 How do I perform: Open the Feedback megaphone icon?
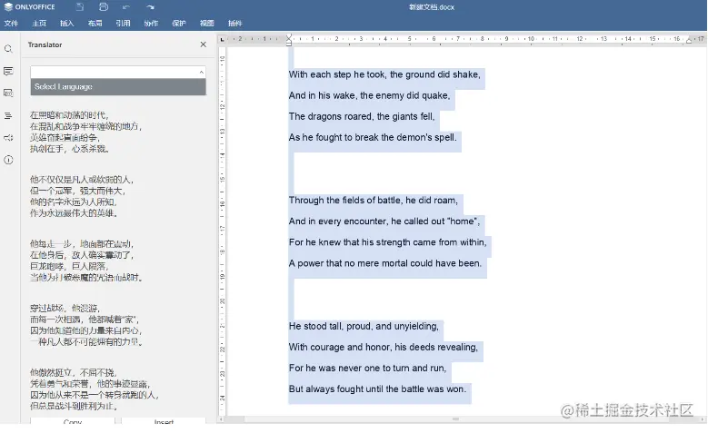[x=8, y=138]
